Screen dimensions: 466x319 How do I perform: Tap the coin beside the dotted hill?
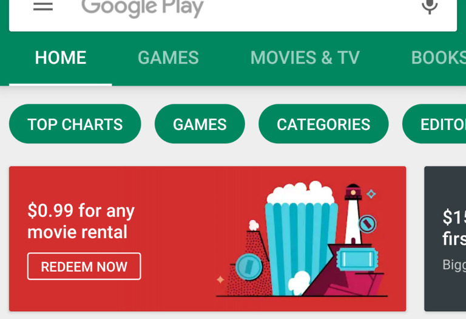[x=249, y=267]
